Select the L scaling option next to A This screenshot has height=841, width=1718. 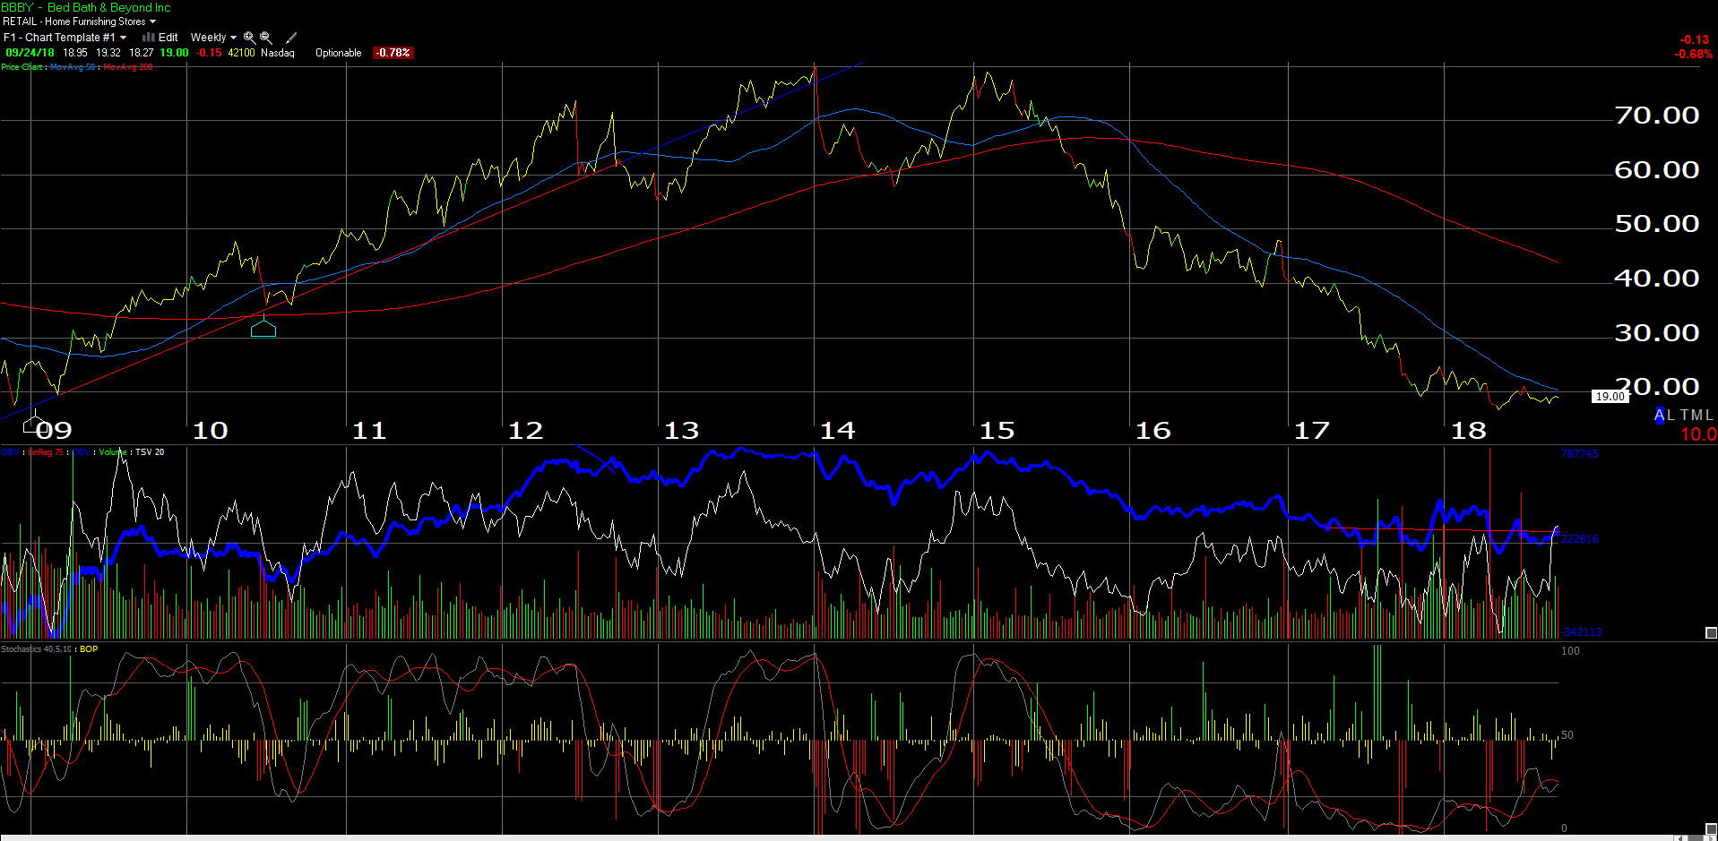pyautogui.click(x=1671, y=415)
